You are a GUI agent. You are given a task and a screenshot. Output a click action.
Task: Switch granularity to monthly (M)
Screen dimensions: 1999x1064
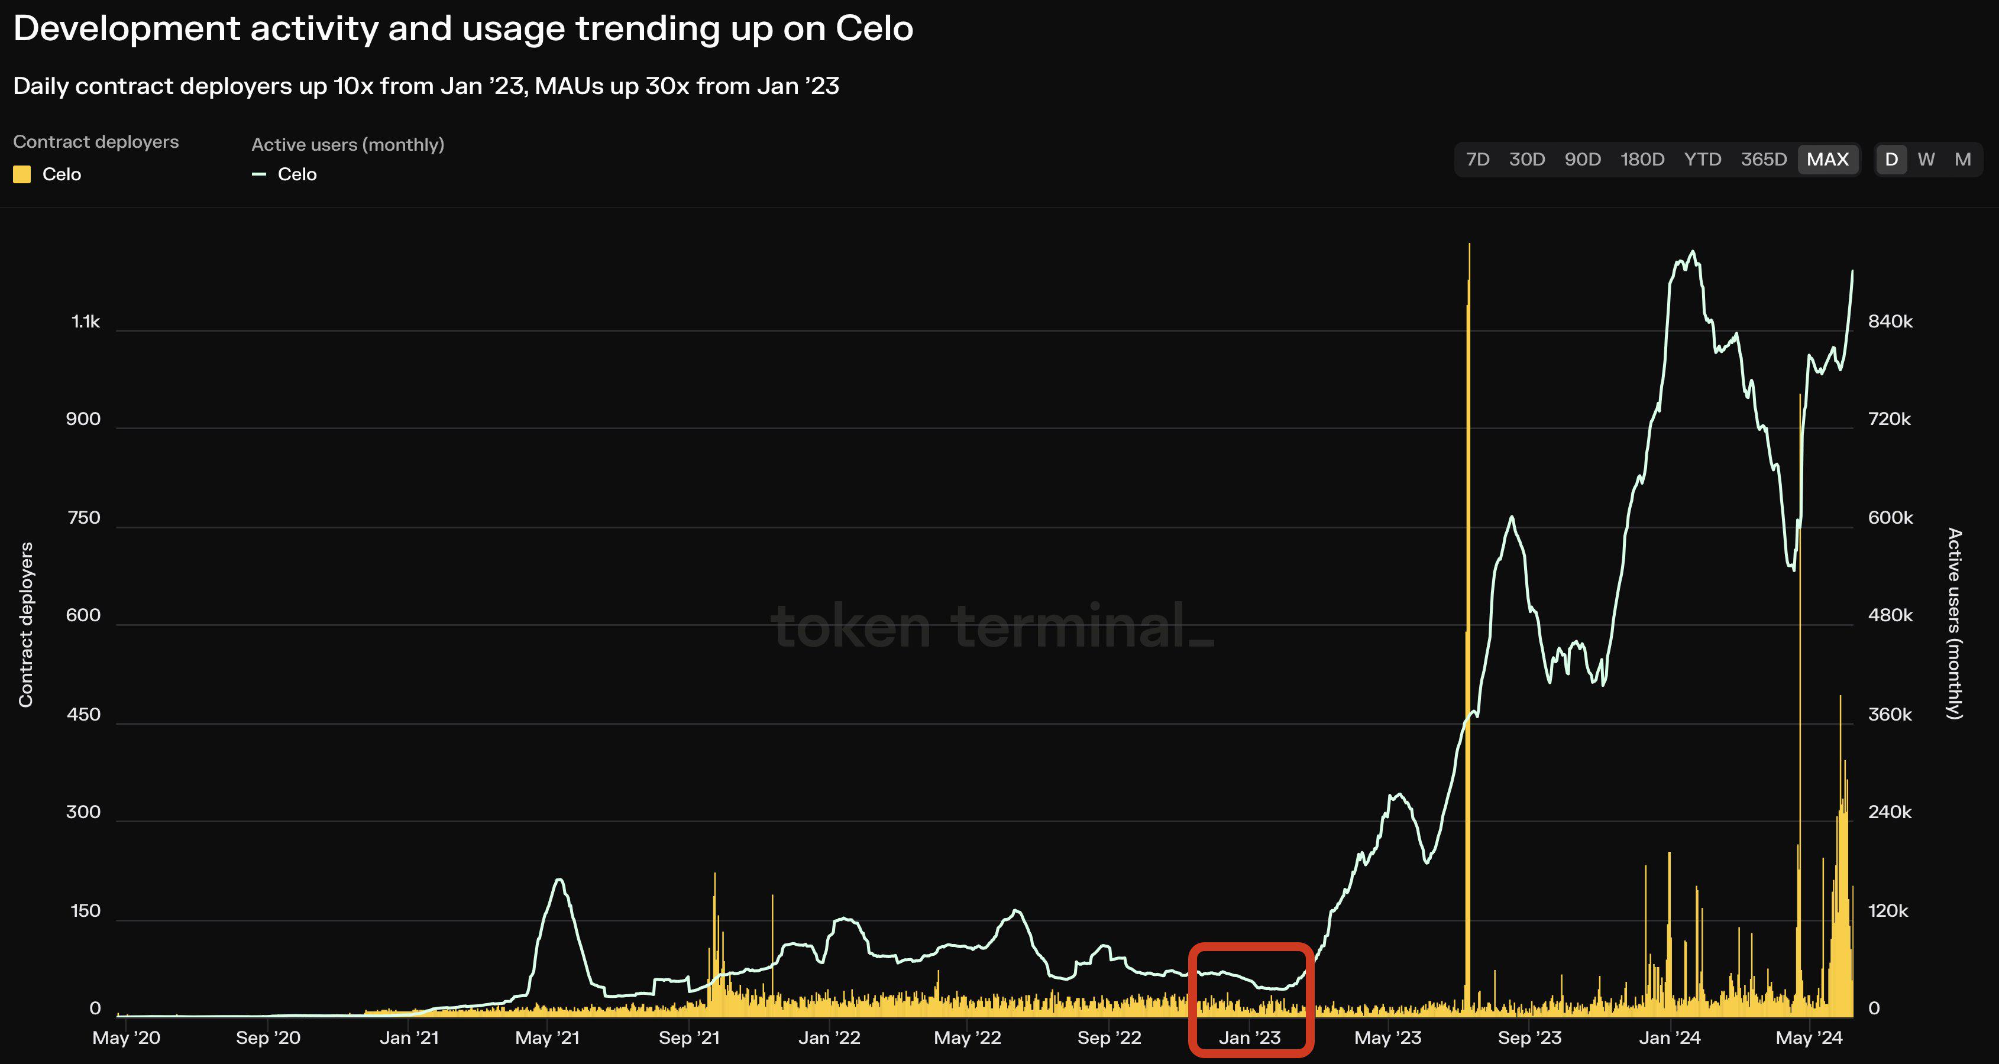pyautogui.click(x=1962, y=160)
